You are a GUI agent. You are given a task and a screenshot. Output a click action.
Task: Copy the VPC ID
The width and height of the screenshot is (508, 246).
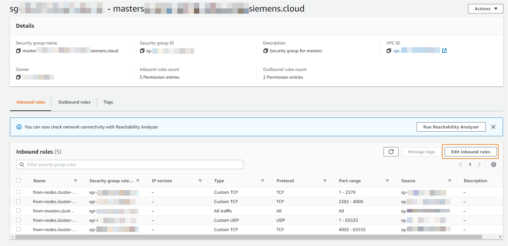click(389, 51)
